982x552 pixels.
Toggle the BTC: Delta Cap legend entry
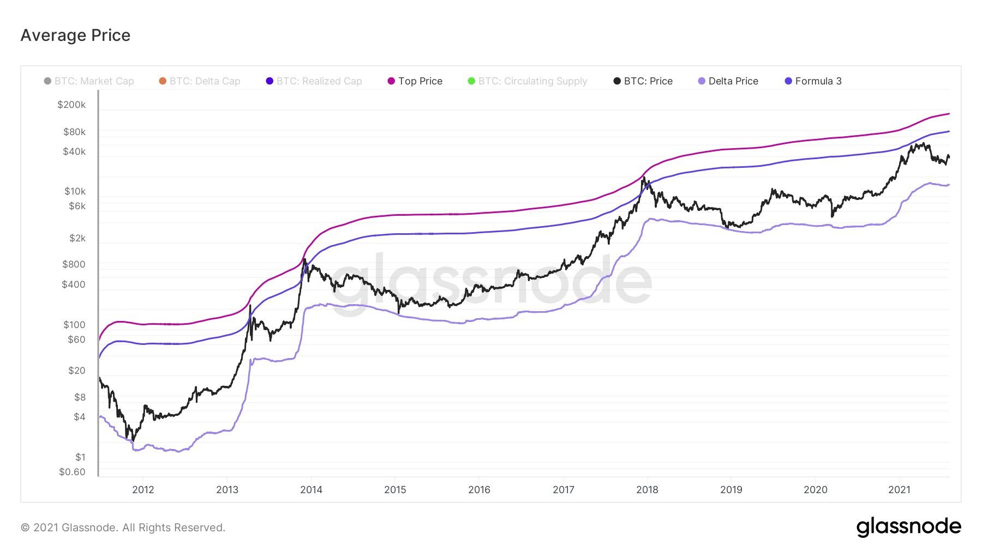[200, 81]
